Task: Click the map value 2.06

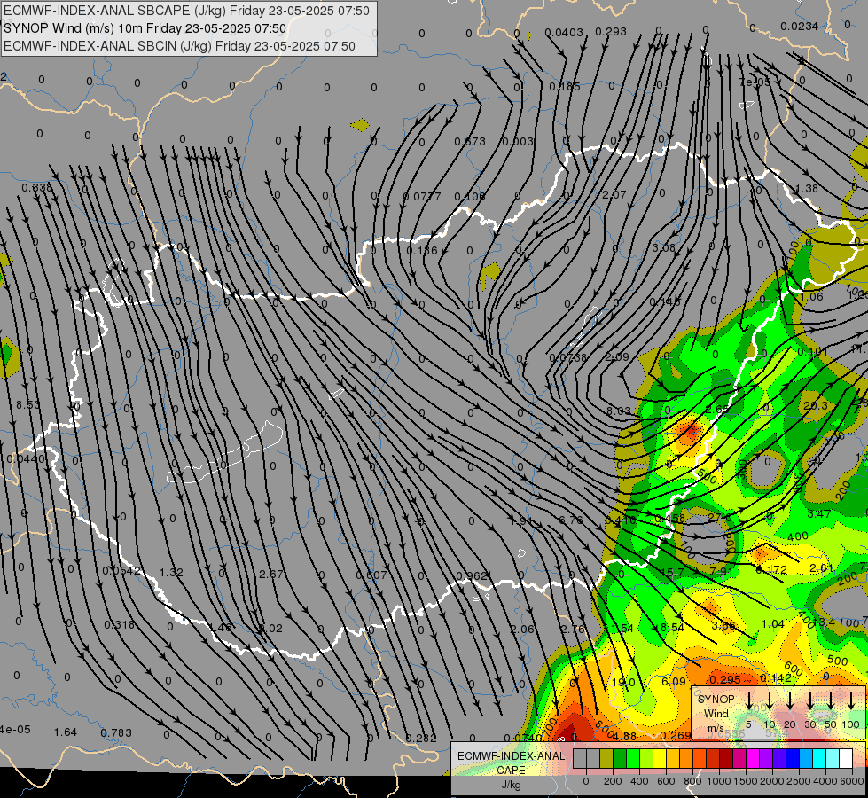Action: pos(522,629)
